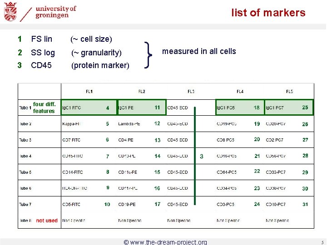Click the 'CD45 ECD' cell in Tube 3

178,140
